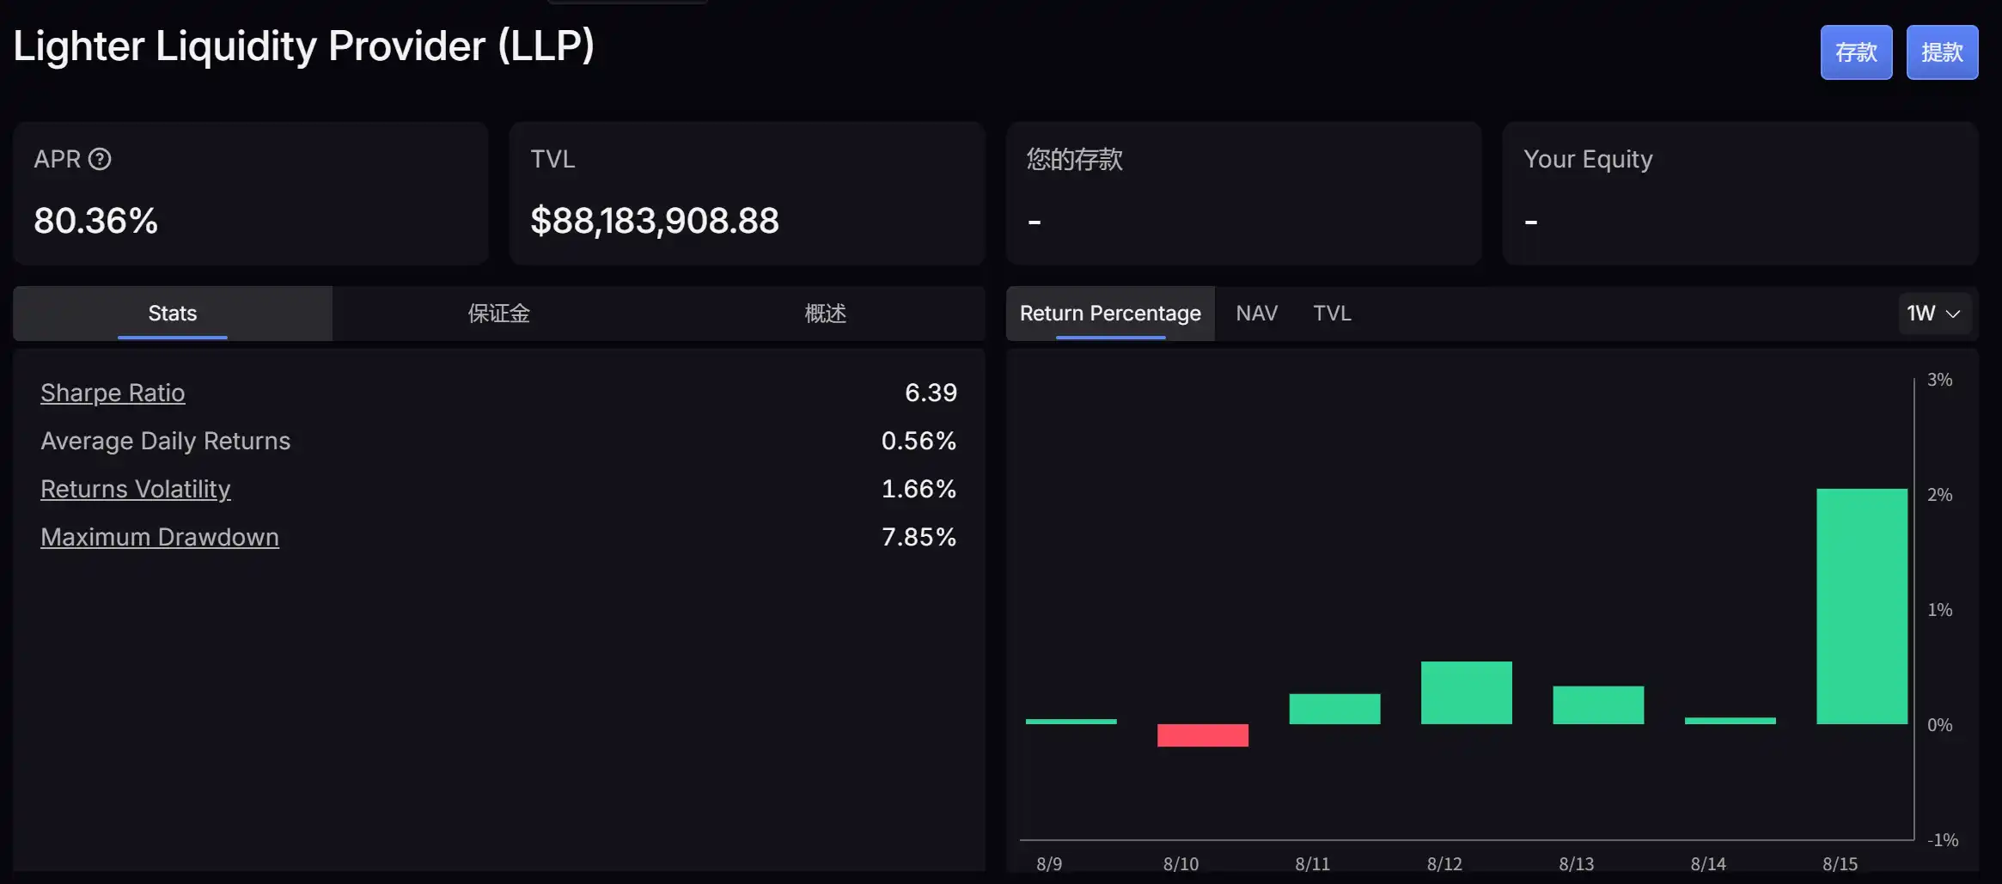Select the Return Percentage chart tab
The height and width of the screenshot is (884, 2002).
(x=1110, y=314)
